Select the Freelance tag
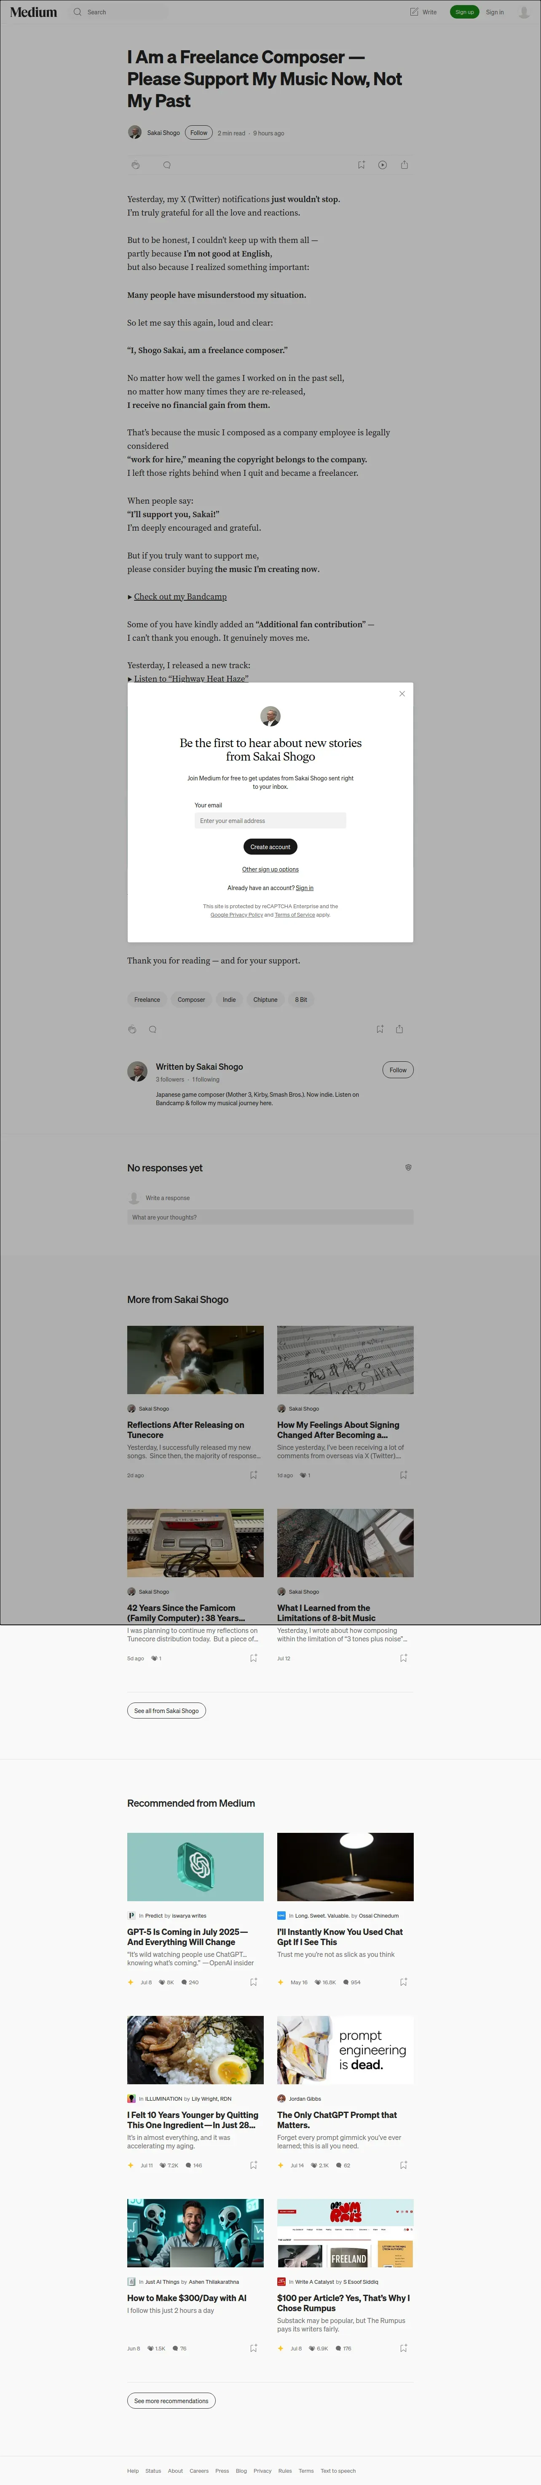This screenshot has width=541, height=2485. [x=147, y=999]
